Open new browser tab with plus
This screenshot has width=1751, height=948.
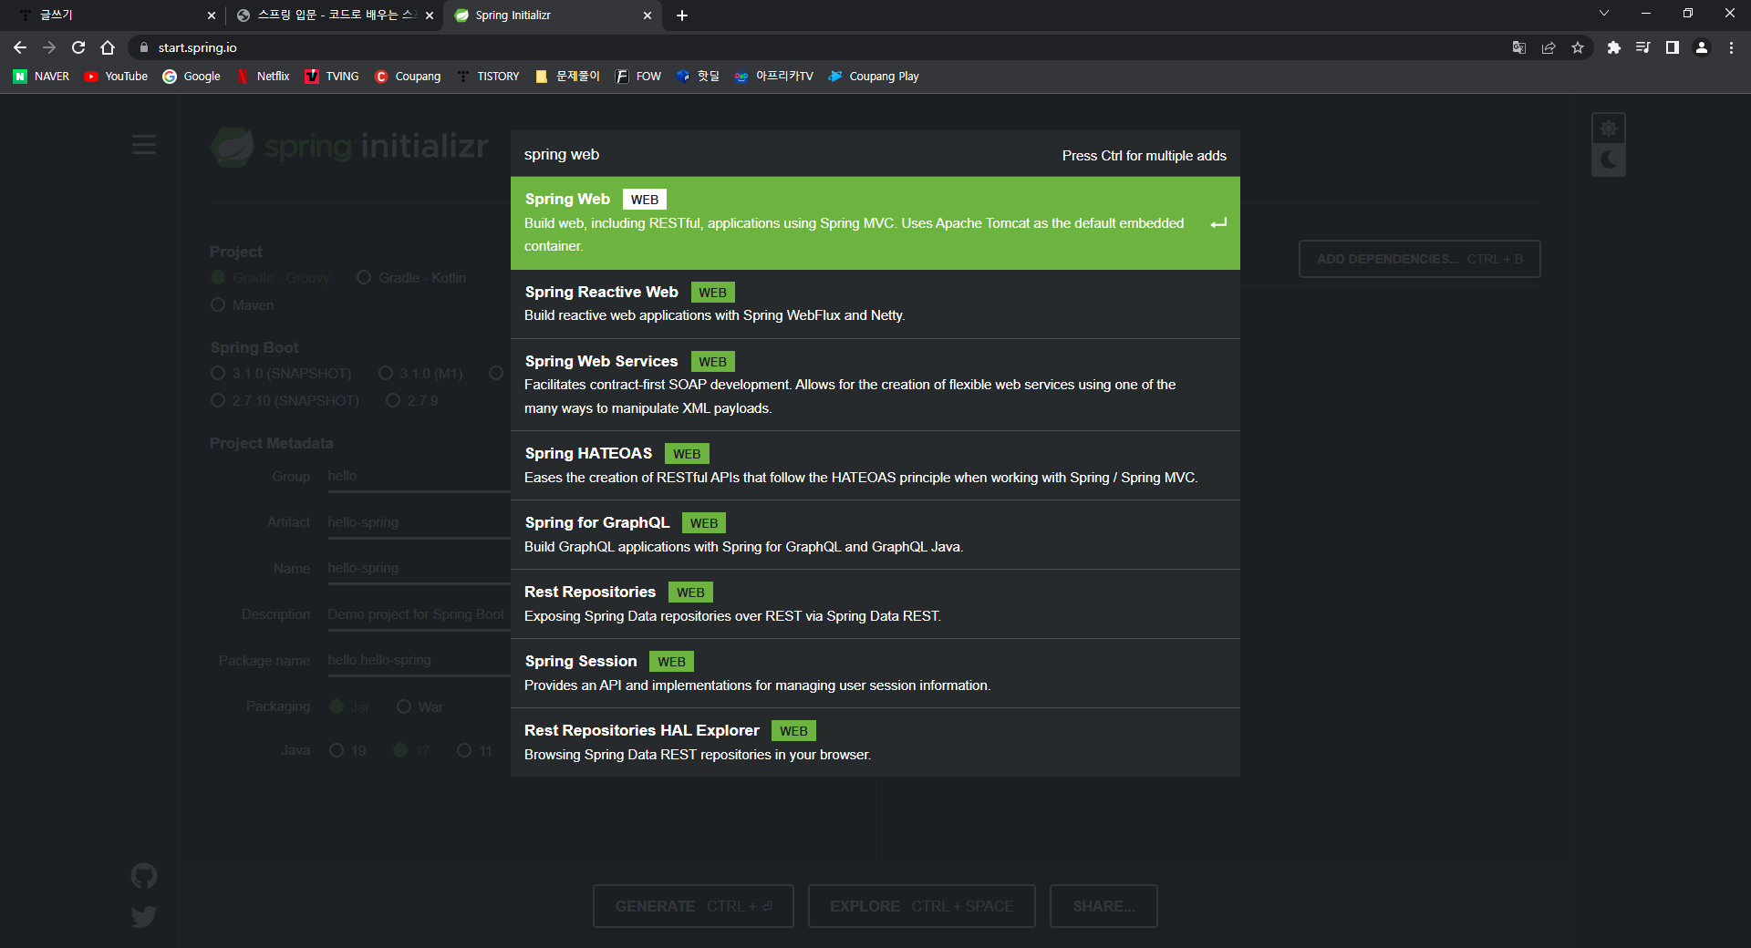click(682, 15)
